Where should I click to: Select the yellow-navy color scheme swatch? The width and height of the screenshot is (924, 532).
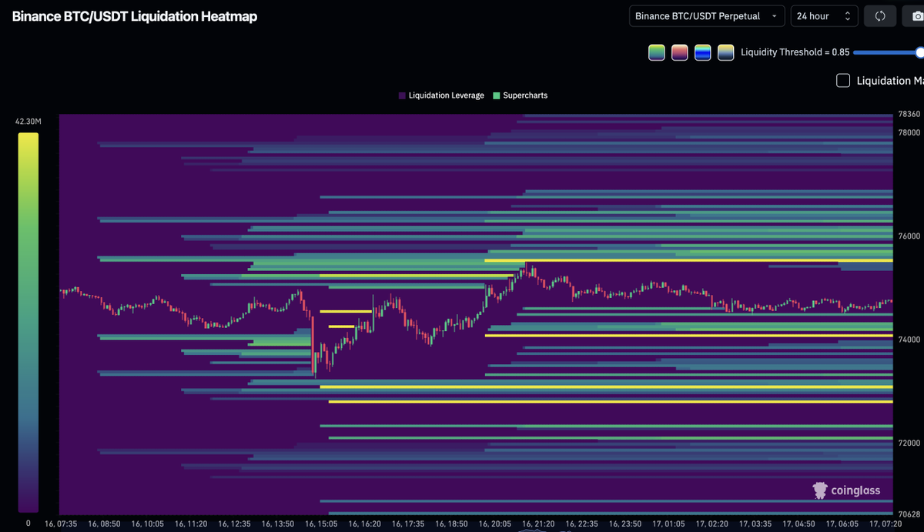(x=725, y=52)
